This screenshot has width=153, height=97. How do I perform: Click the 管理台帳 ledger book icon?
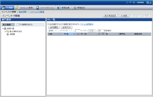pyautogui.click(x=59, y=8)
